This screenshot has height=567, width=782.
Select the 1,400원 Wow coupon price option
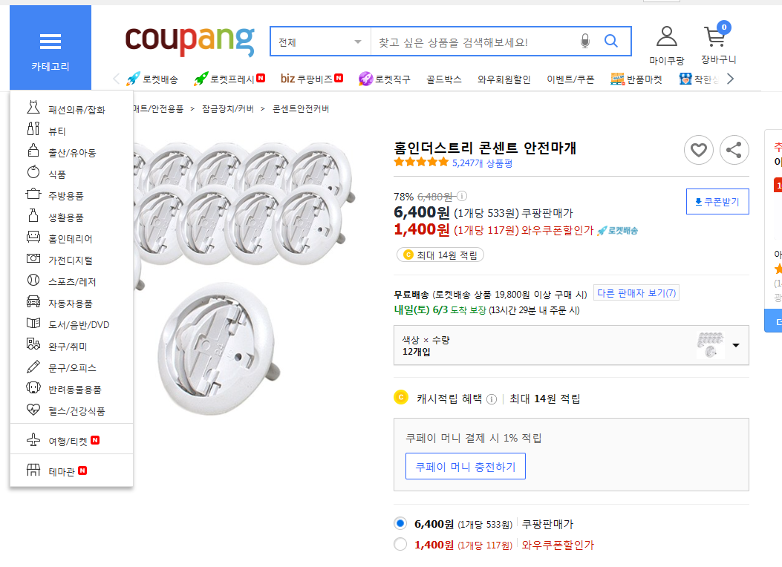click(401, 545)
